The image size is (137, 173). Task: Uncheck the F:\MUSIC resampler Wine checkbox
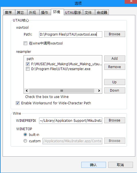28,64
